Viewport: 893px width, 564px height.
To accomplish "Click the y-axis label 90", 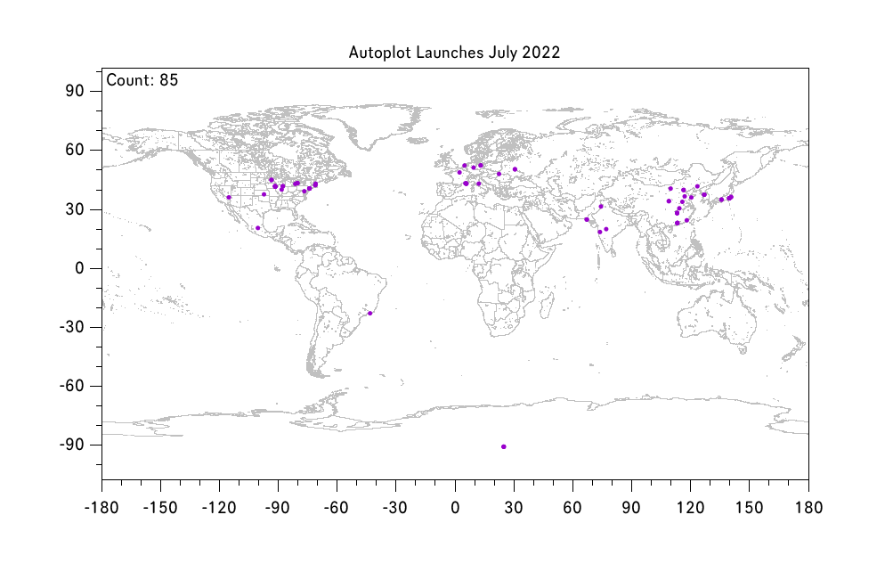I will (x=75, y=91).
